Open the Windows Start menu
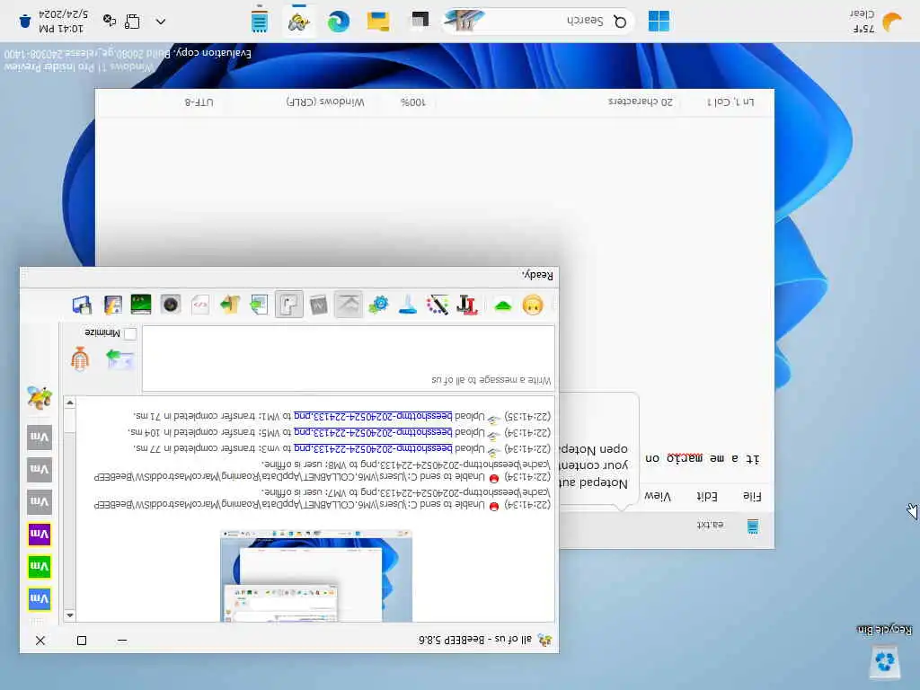This screenshot has height=690, width=920. 659,22
